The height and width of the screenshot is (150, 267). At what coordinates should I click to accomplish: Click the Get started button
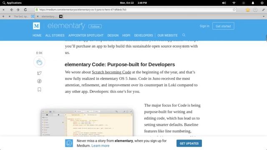[x=223, y=26]
